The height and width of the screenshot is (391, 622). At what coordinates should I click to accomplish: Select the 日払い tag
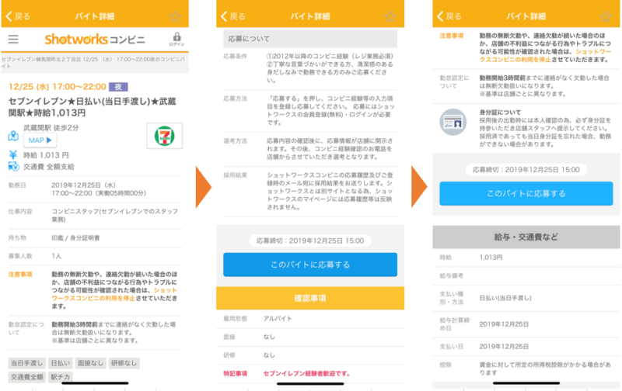(x=60, y=363)
